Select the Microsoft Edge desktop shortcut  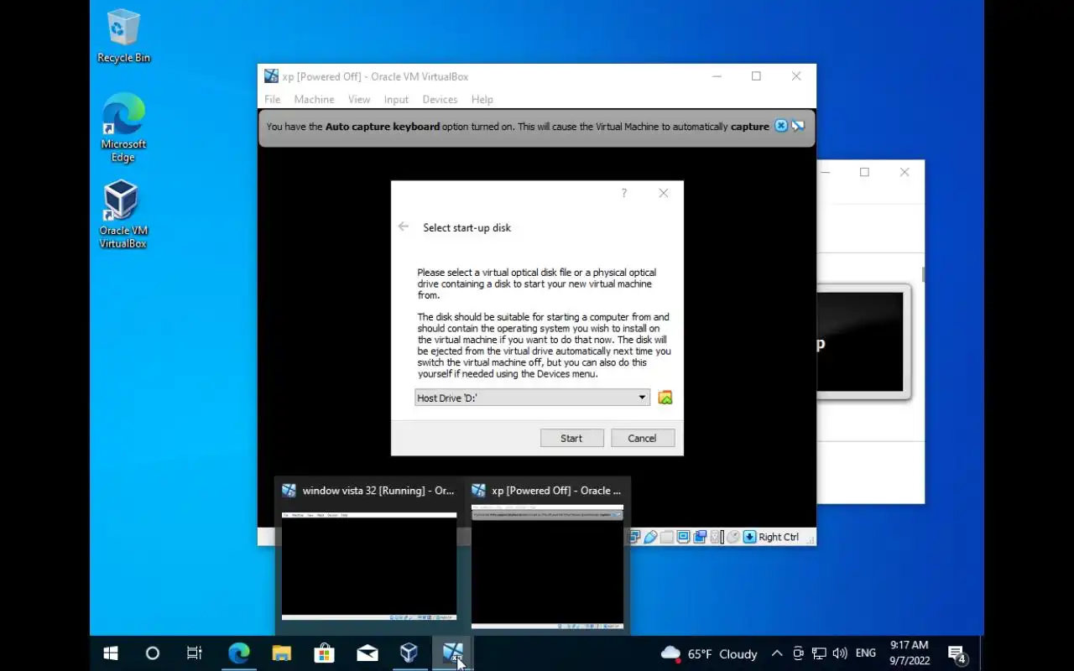pos(123,127)
